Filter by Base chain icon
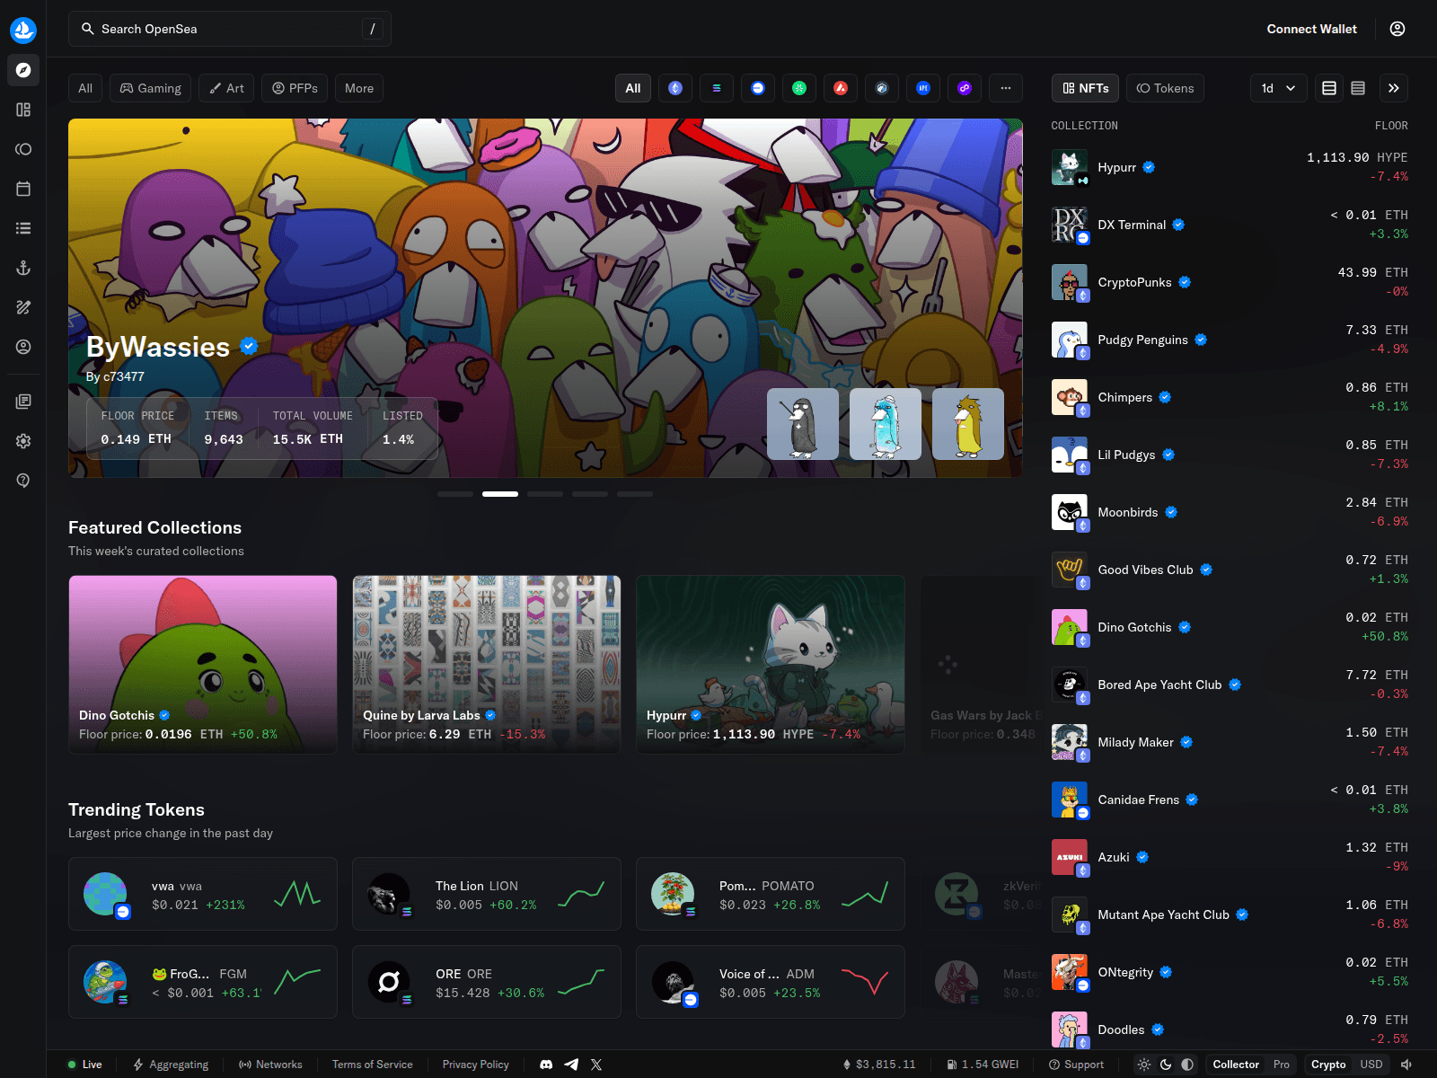Screen dimensions: 1437x1078 (x=758, y=88)
